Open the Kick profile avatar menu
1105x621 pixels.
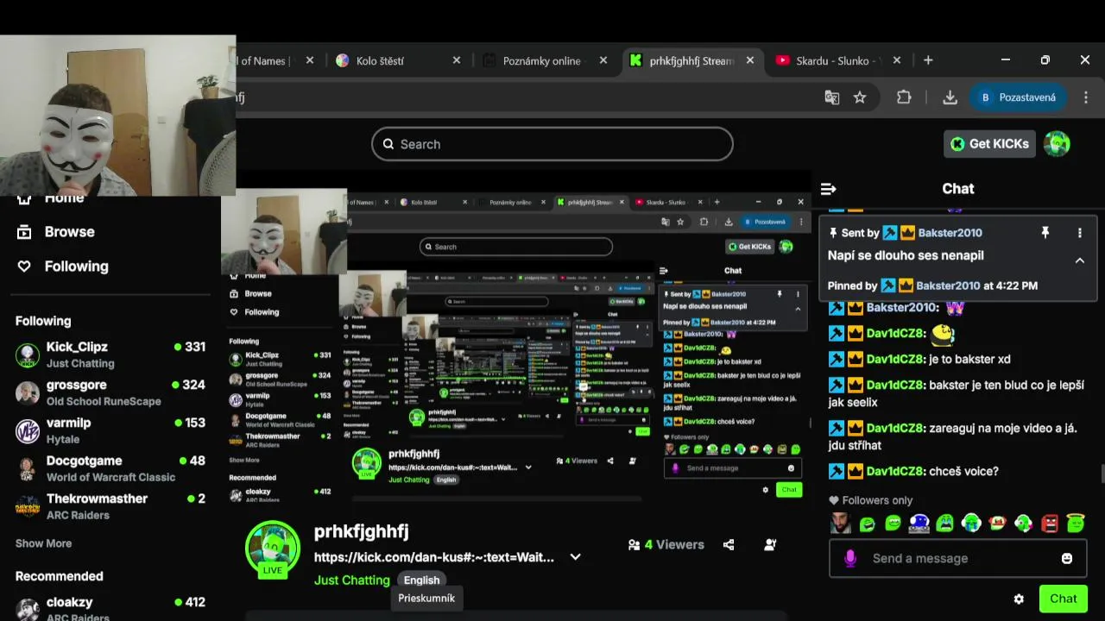[1057, 144]
